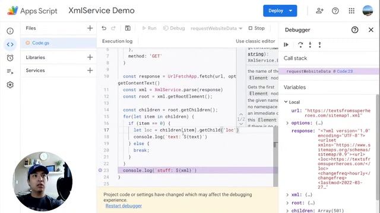Click the debugger Step in icon
This screenshot has height=213, width=380.
pos(310,45)
